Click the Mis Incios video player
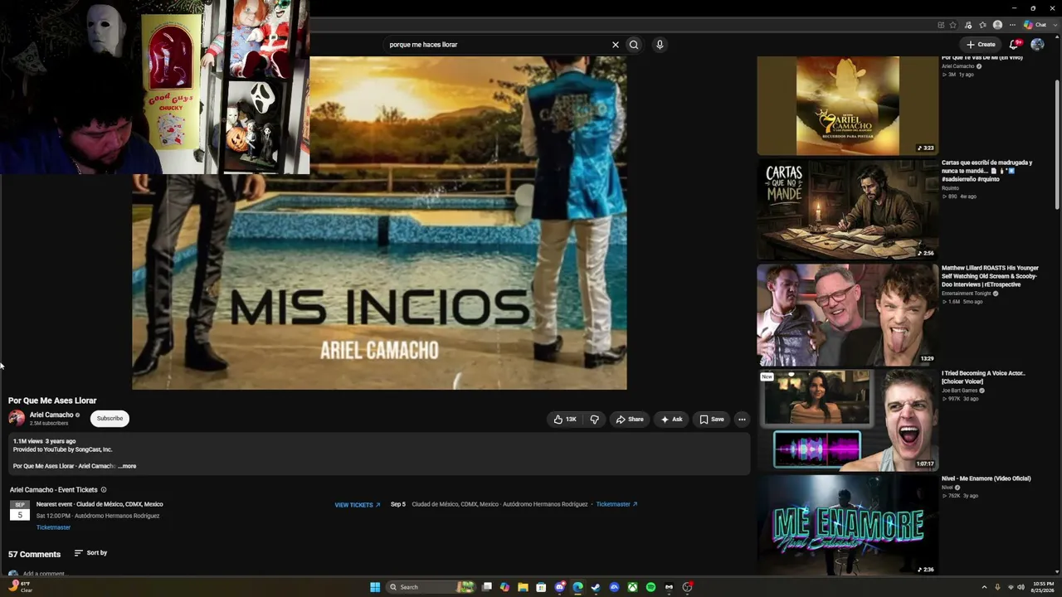Image resolution: width=1062 pixels, height=597 pixels. coord(379,222)
